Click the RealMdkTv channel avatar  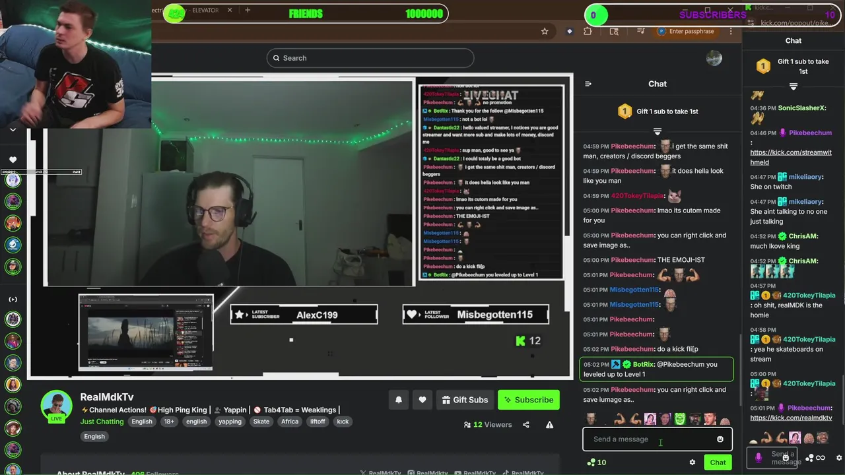click(56, 406)
